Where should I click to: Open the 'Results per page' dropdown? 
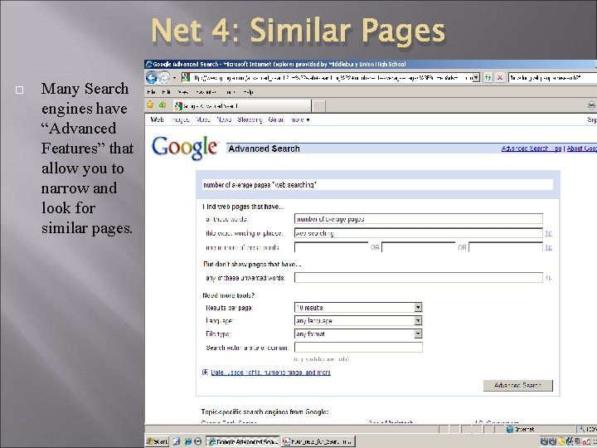tap(358, 308)
